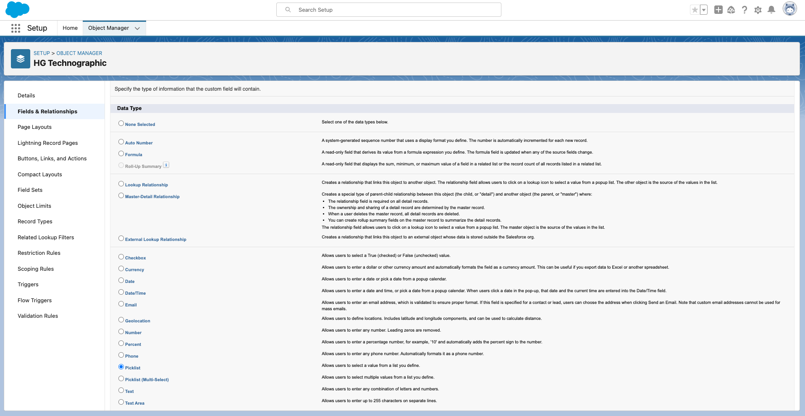The width and height of the screenshot is (805, 416).
Task: Open Lightning Record Pages in the sidebar
Action: [x=48, y=143]
